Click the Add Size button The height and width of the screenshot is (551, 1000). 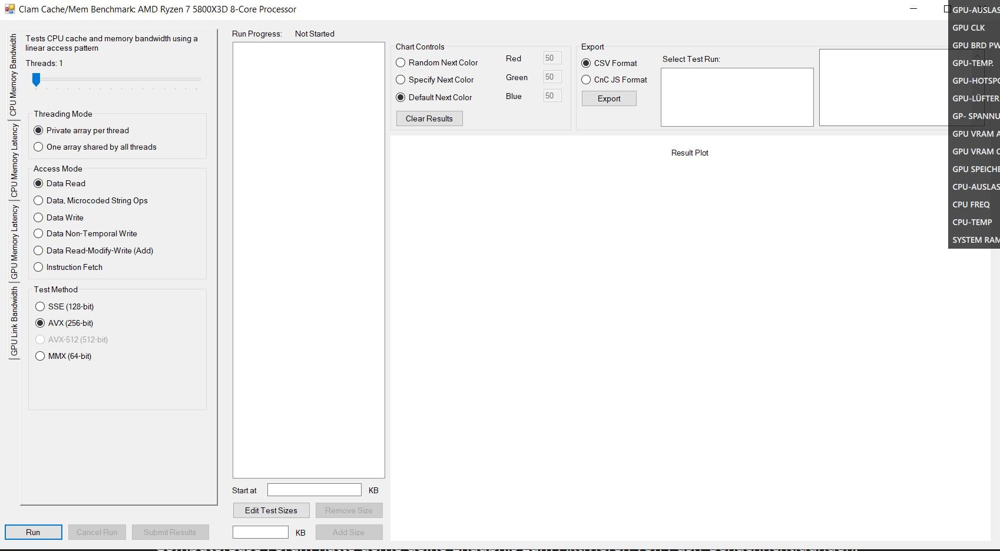tap(349, 532)
